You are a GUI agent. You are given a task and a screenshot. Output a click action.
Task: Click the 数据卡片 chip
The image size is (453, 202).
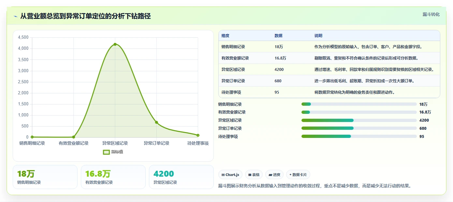298,175
